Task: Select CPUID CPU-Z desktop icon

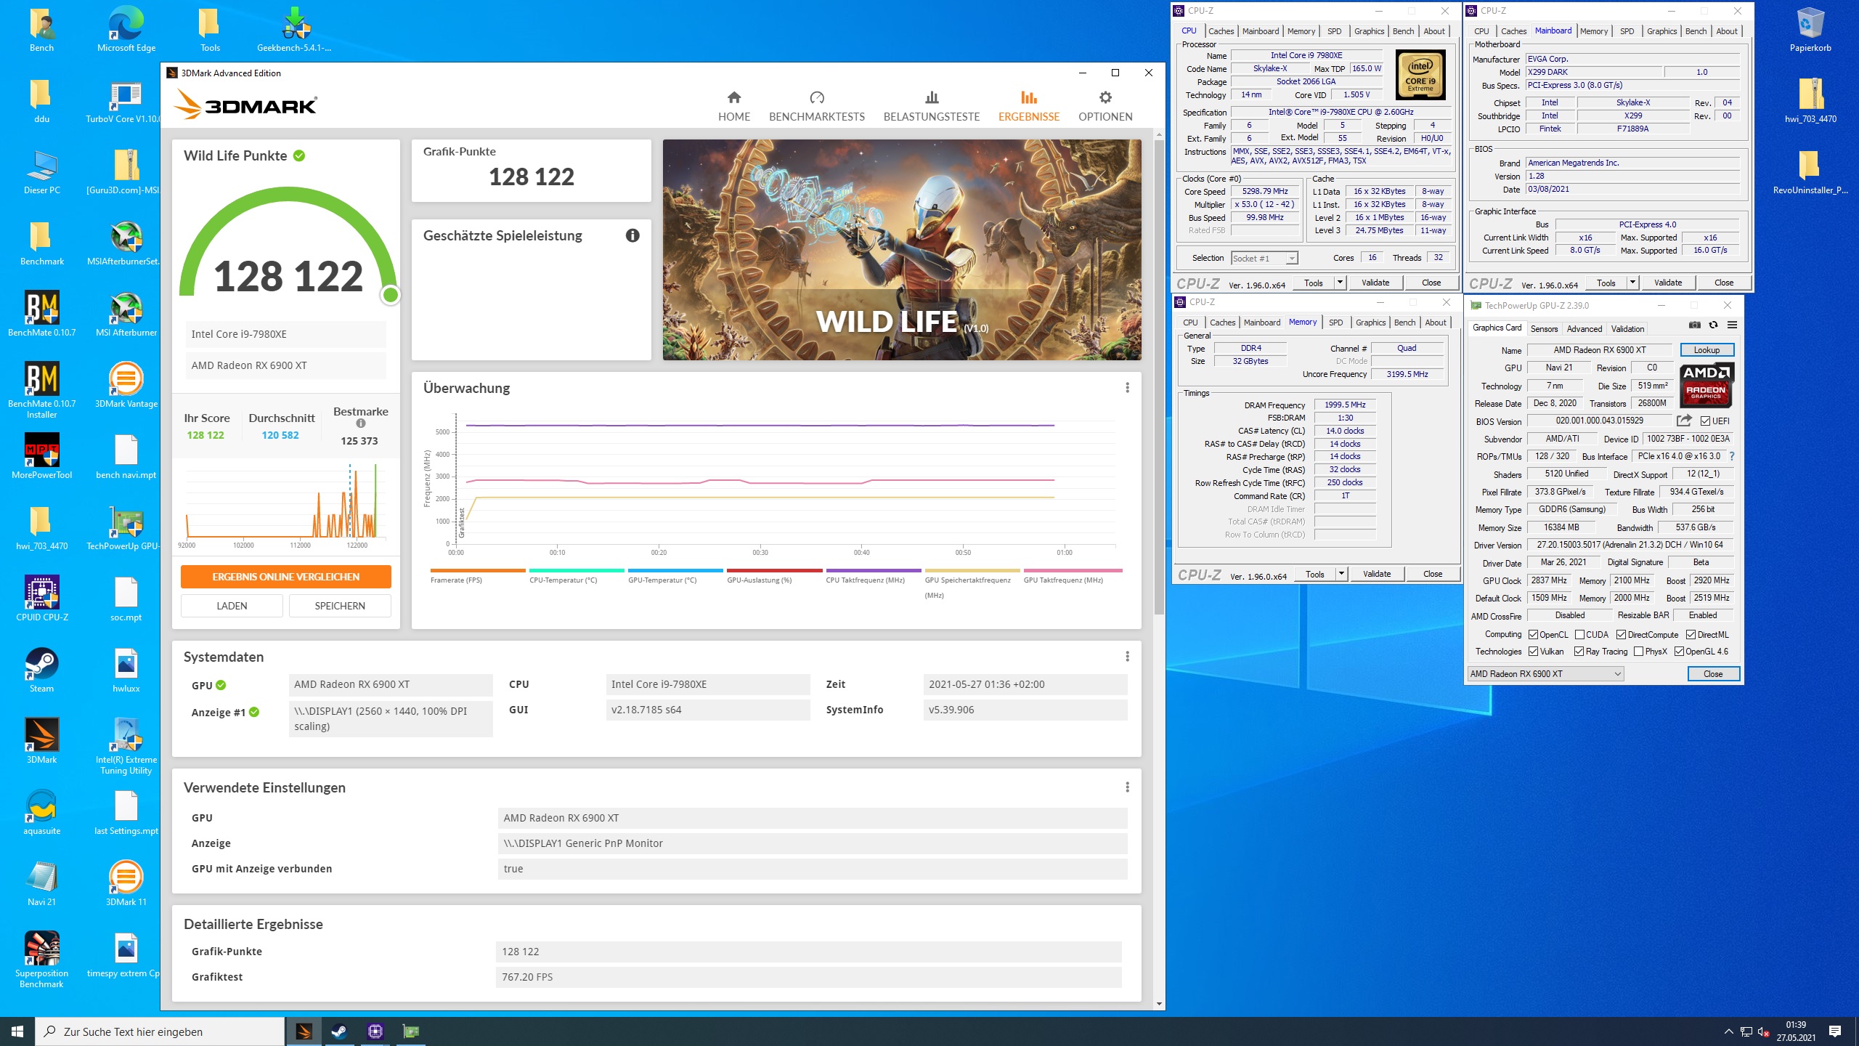Action: coord(42,599)
